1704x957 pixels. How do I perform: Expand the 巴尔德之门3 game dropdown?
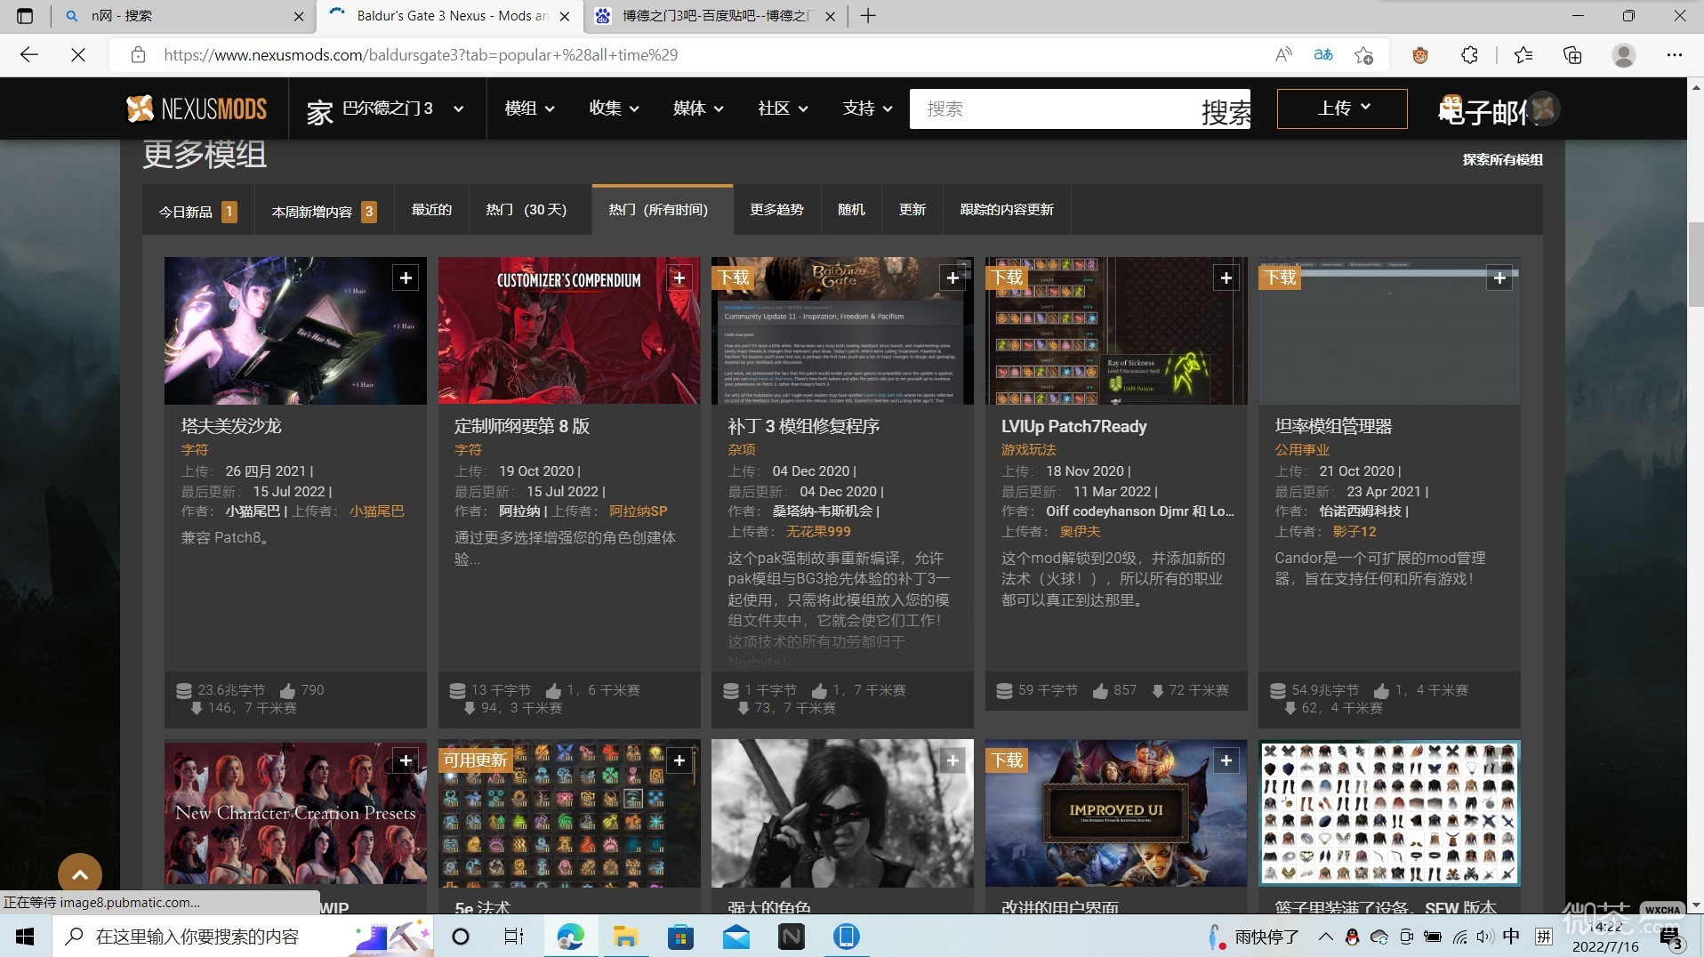(x=459, y=109)
